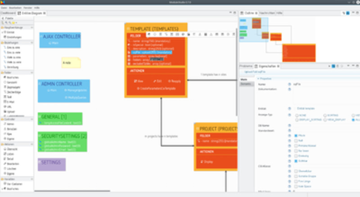Open the Semantic properties tab
Viewport: 360px width, 197px height.
coord(246,84)
